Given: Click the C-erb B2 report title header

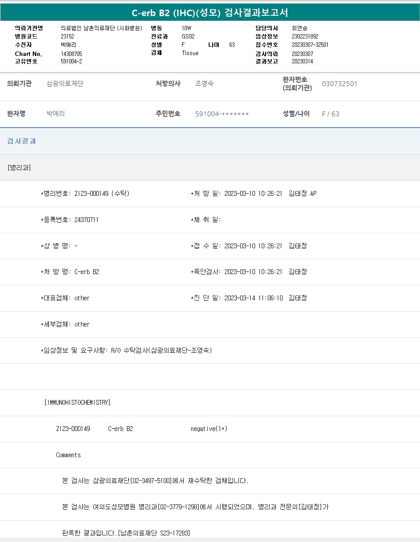Looking at the screenshot, I should pos(210,13).
